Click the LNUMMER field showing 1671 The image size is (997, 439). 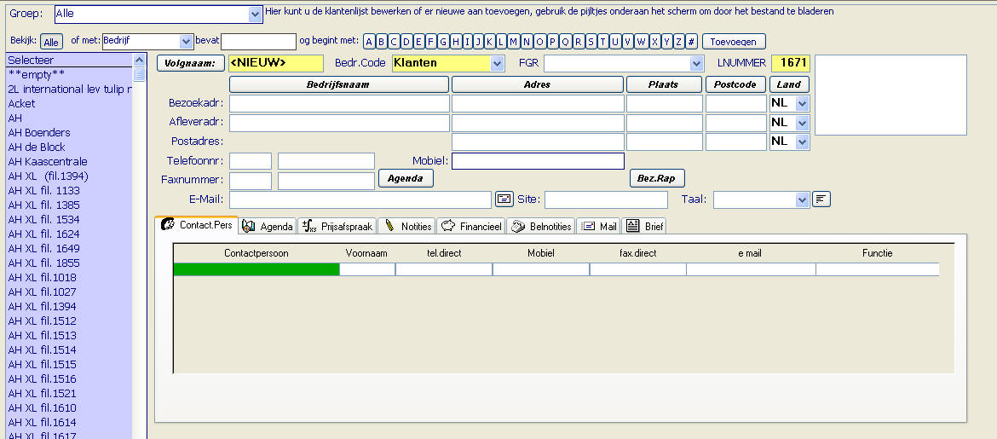pyautogui.click(x=790, y=63)
